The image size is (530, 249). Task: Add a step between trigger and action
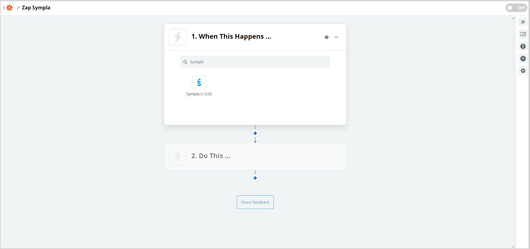coord(255,133)
